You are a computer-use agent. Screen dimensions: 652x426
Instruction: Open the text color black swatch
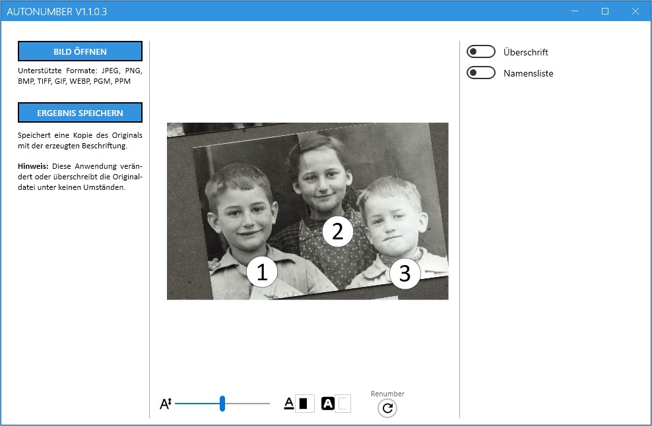coord(304,404)
